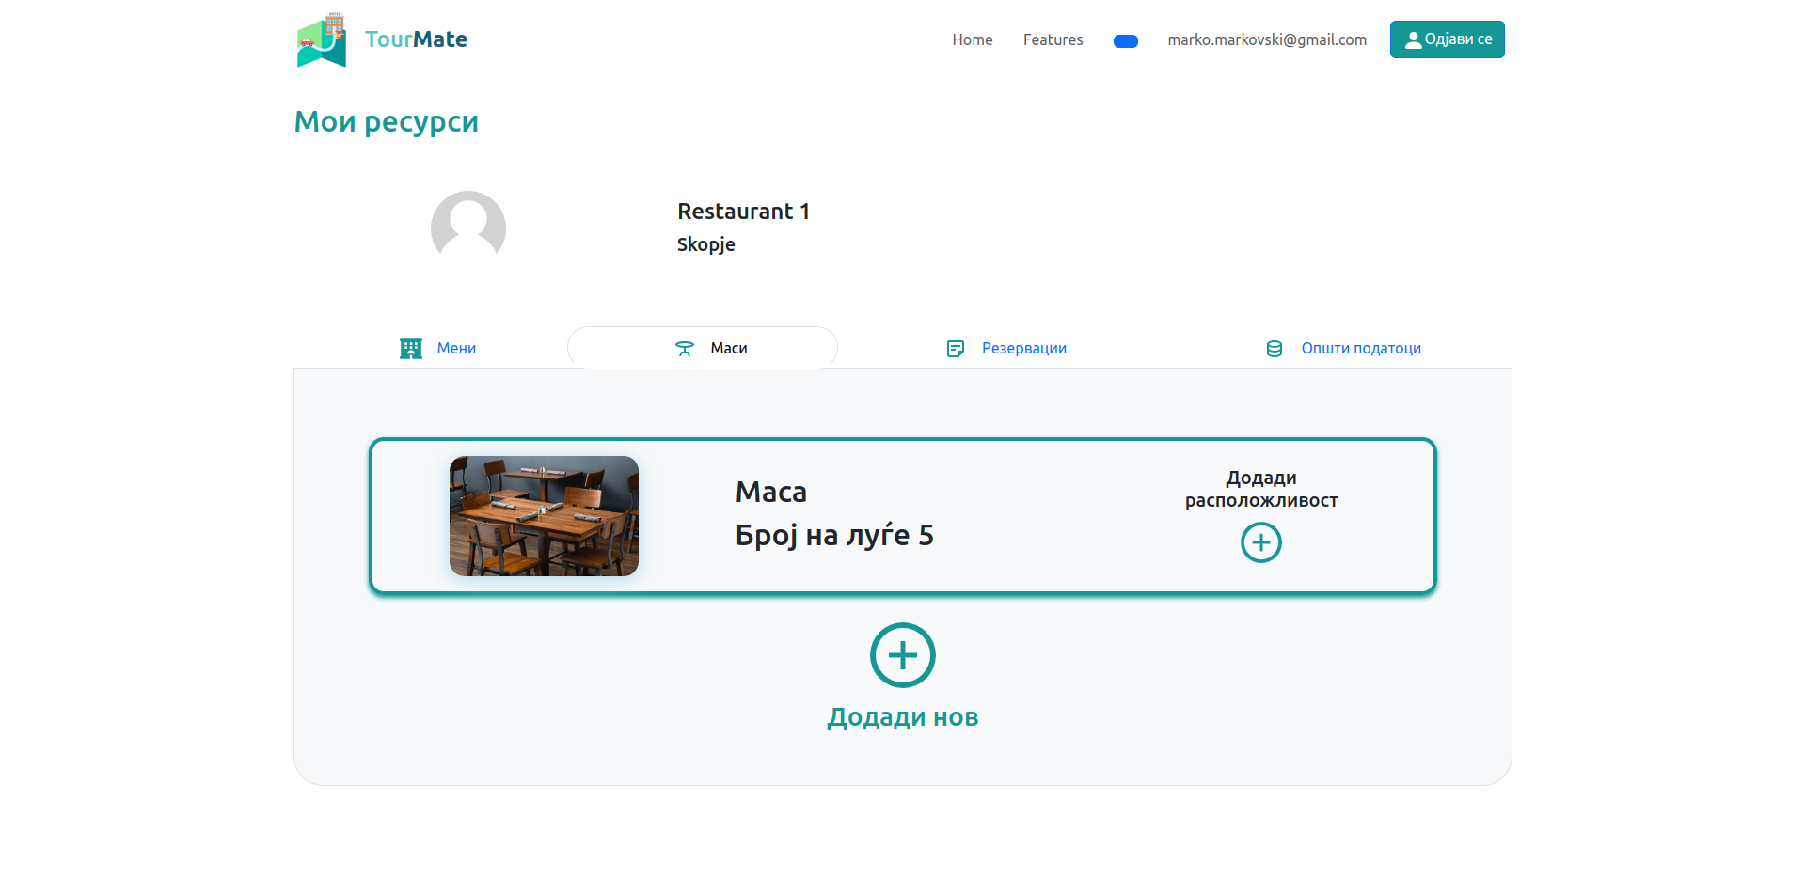Screen dimensions: 1805x894
Task: Click the building icon beside Мени
Action: point(411,349)
